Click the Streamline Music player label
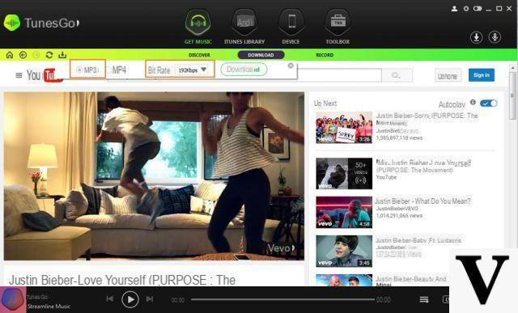 (x=49, y=307)
